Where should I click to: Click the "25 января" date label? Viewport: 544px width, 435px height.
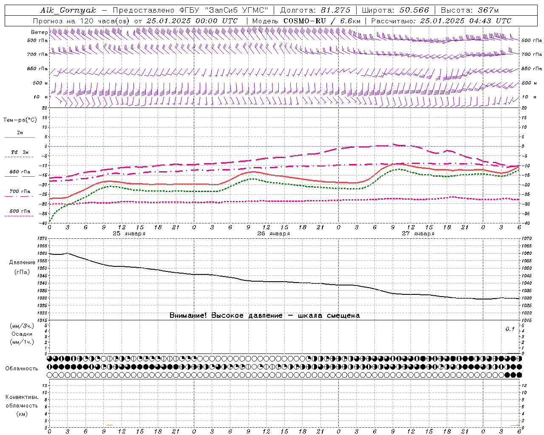129,234
